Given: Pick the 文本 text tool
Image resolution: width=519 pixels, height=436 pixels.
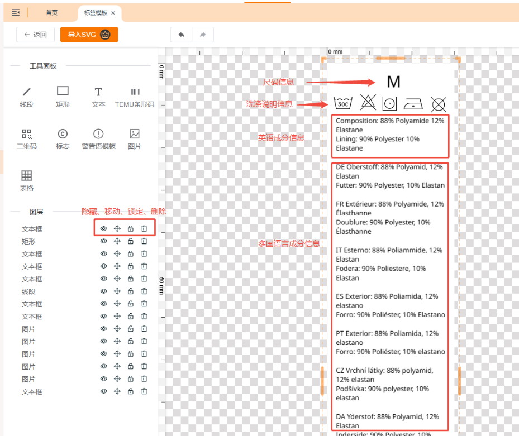Looking at the screenshot, I should [x=98, y=97].
